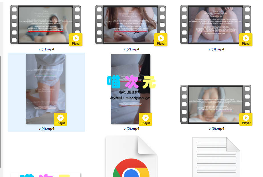Click the Player badge on v (4).mp4
This screenshot has width=263, height=177.
60,119
